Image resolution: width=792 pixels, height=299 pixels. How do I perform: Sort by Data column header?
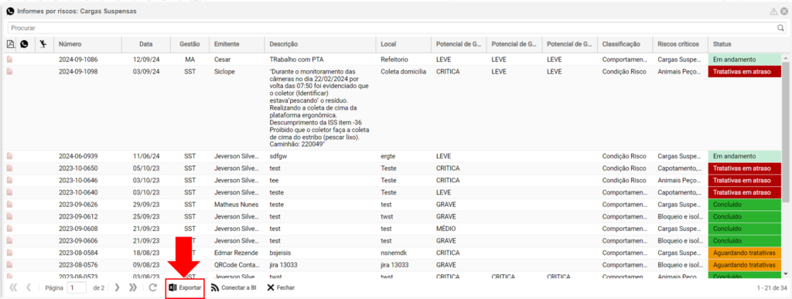tap(146, 44)
